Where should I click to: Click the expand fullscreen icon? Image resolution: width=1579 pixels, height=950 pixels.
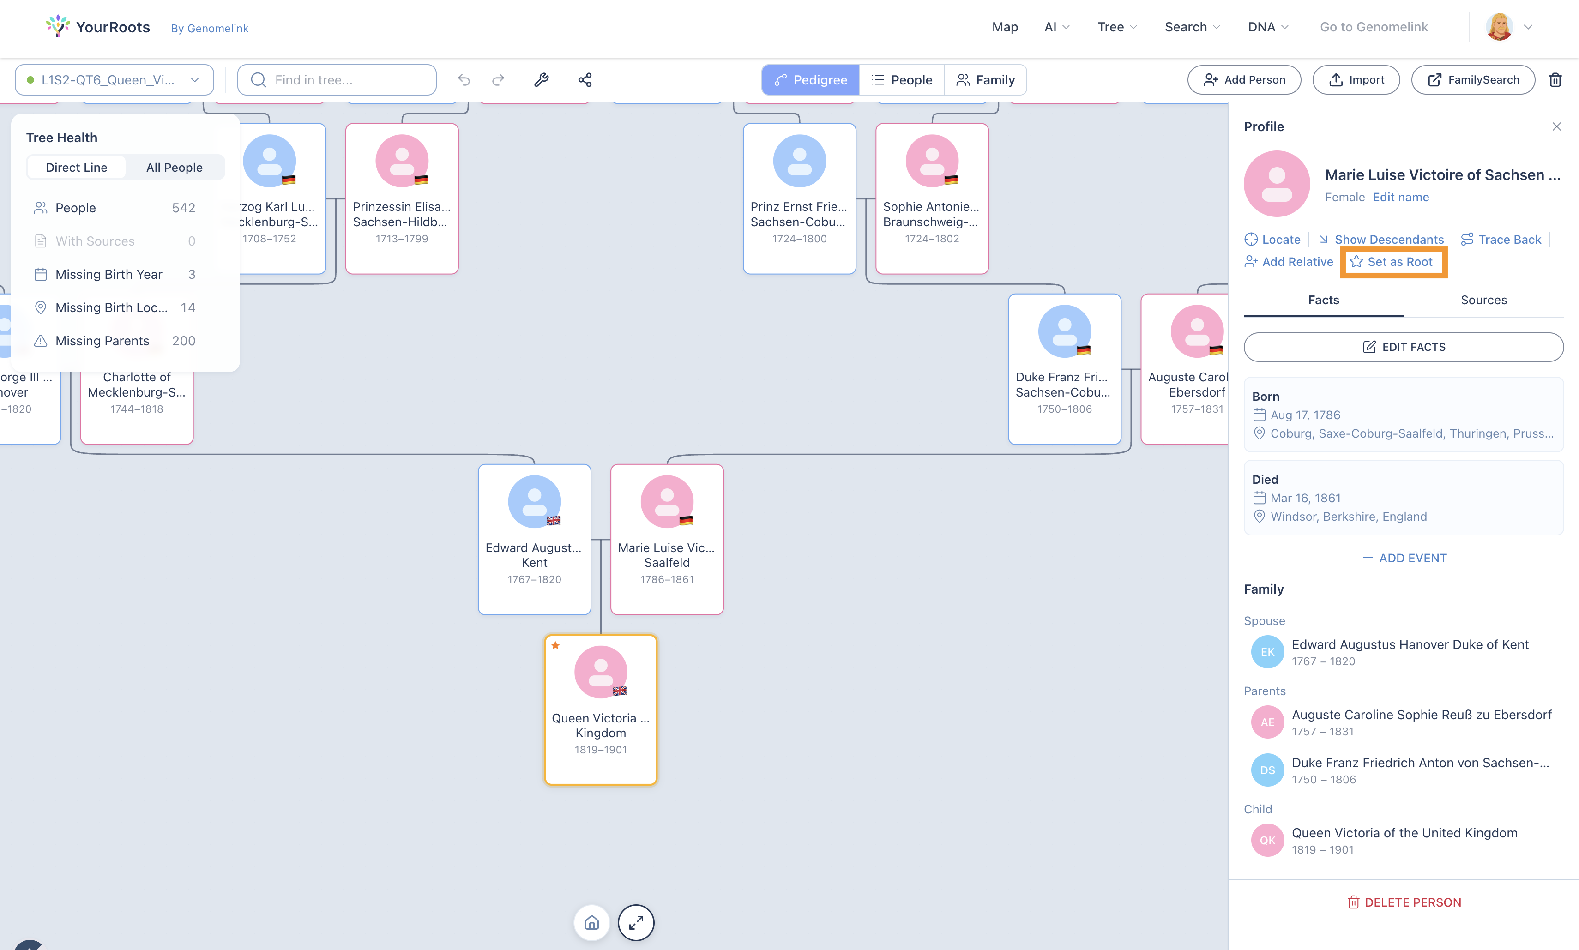pyautogui.click(x=636, y=922)
